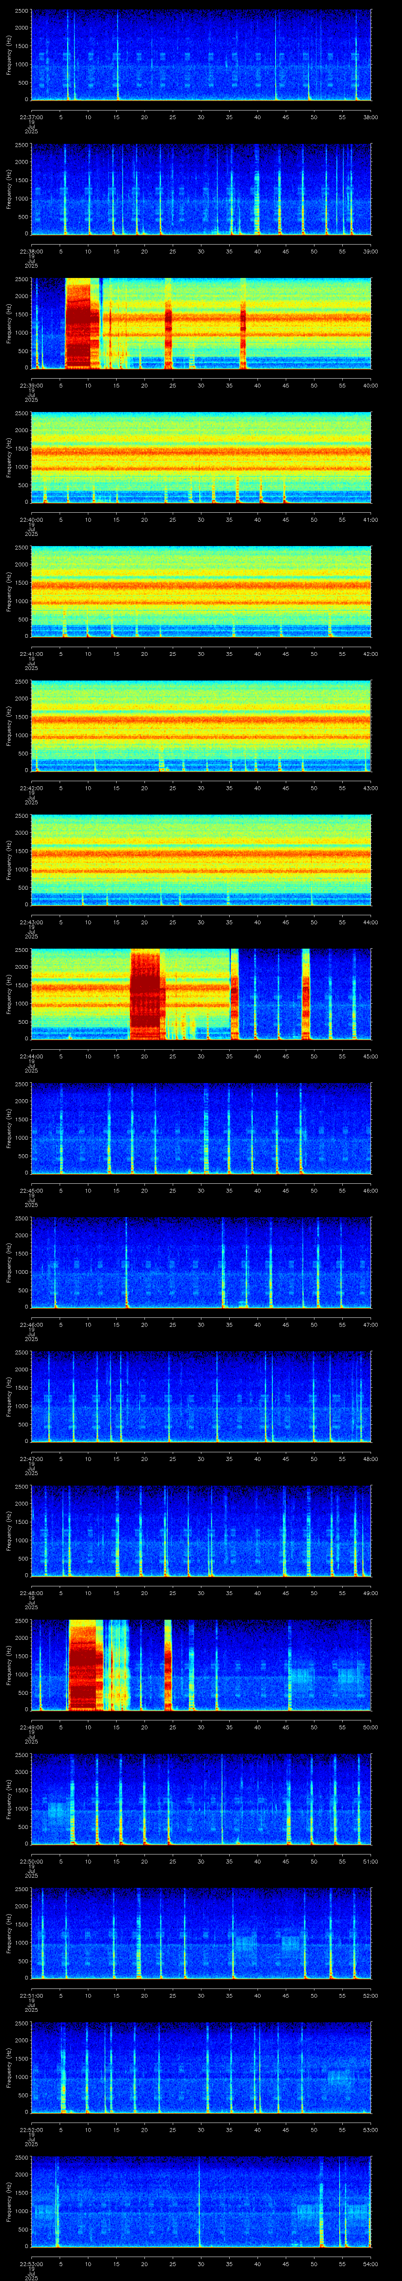Click the 51:00 end time label

(370, 1860)
